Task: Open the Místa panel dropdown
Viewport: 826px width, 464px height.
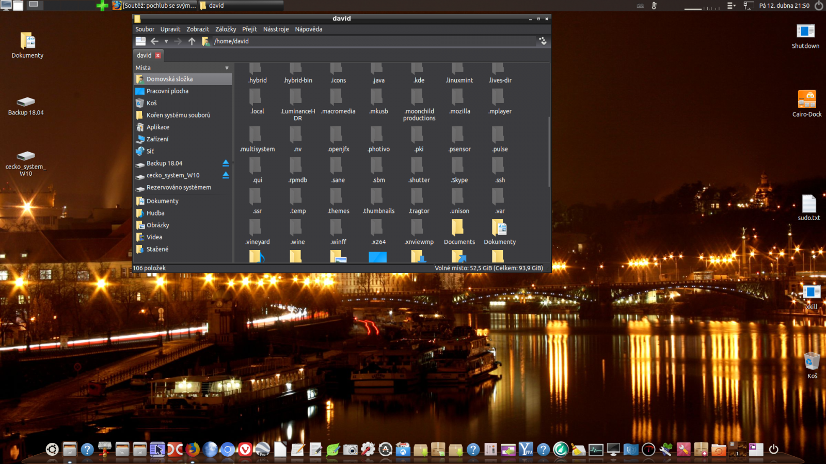Action: point(227,68)
